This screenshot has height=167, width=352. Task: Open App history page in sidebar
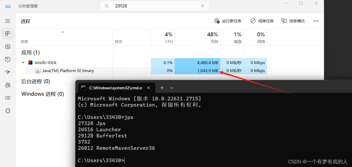(x=8, y=59)
